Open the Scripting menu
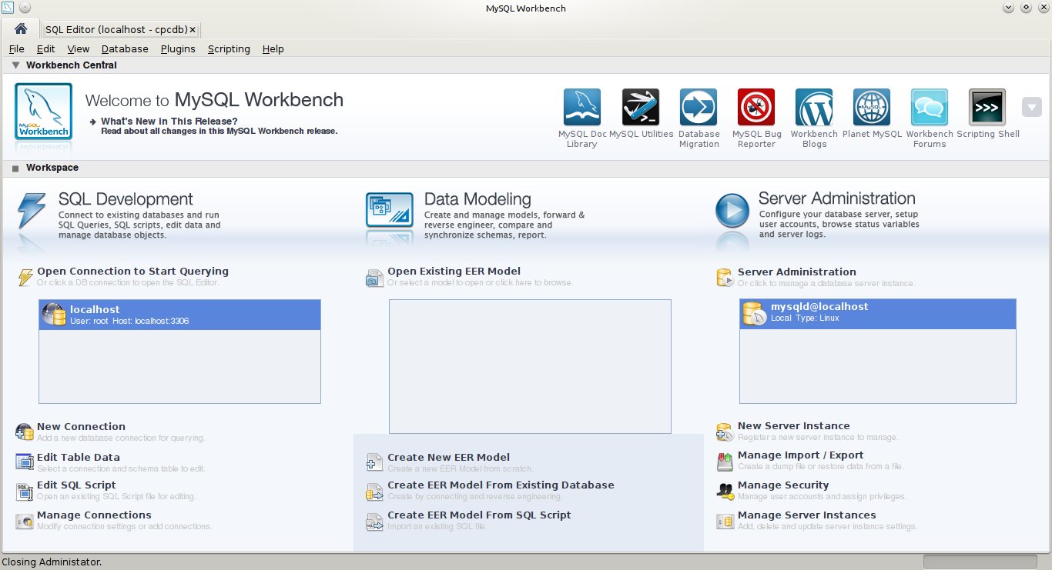This screenshot has width=1052, height=570. tap(229, 48)
